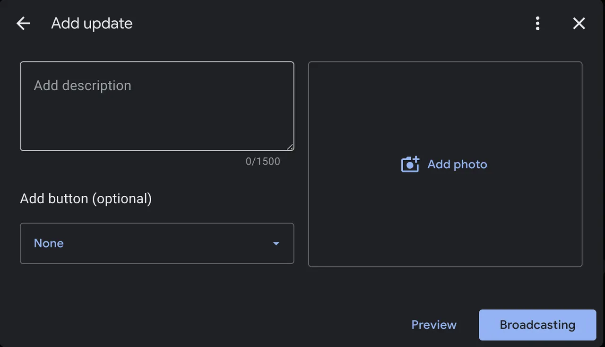Click blank area below description placeholder
Image resolution: width=605 pixels, height=347 pixels.
coord(157,123)
